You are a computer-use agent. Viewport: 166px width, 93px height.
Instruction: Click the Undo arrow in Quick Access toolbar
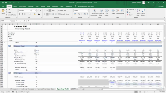[x=6, y=3]
